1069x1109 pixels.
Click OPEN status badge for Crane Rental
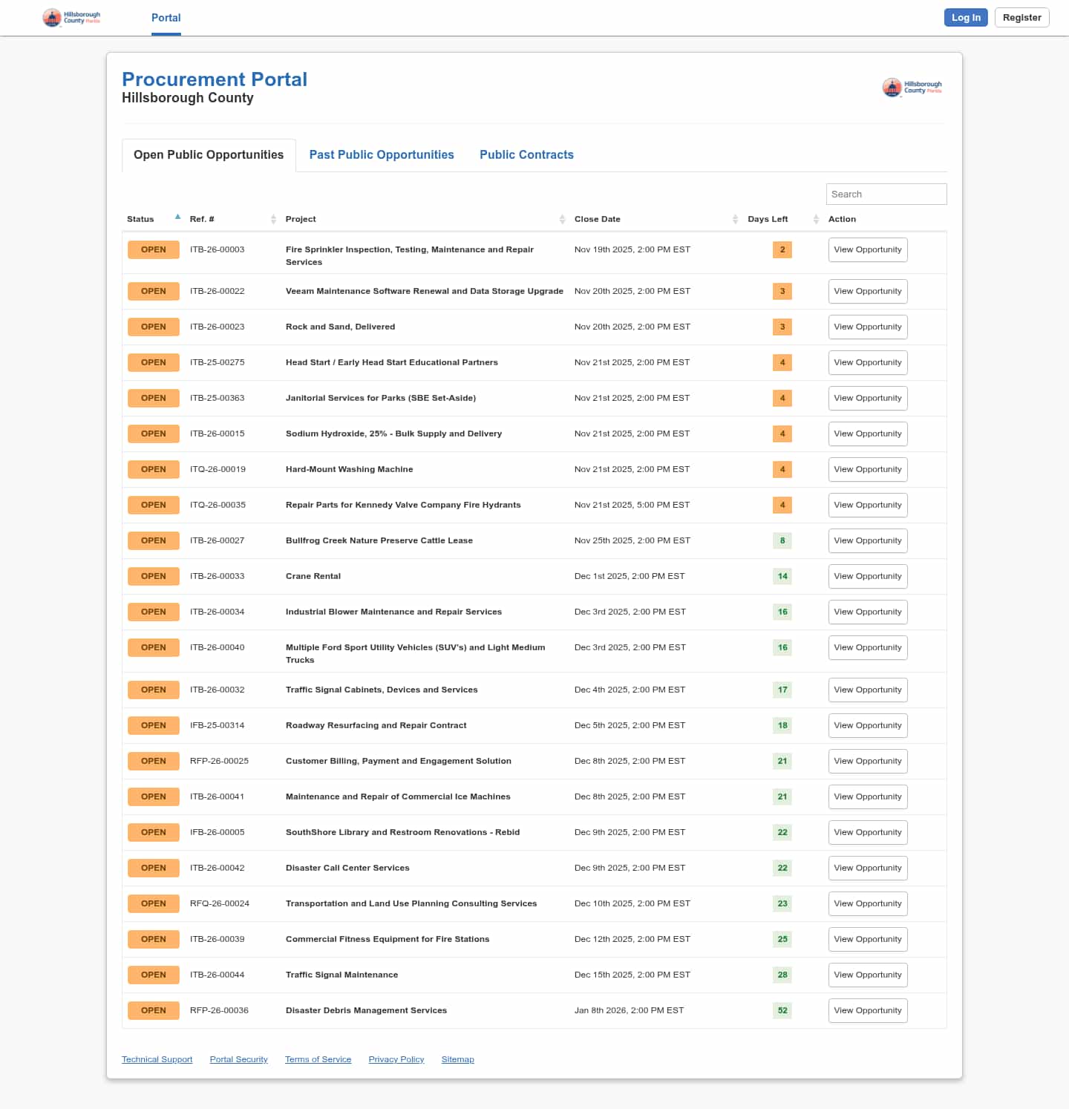(x=154, y=576)
